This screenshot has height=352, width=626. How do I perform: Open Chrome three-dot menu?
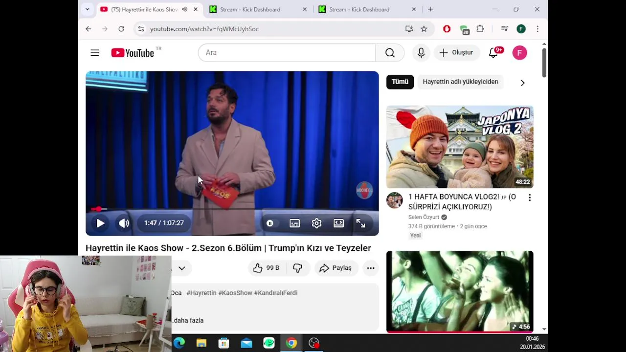(537, 29)
